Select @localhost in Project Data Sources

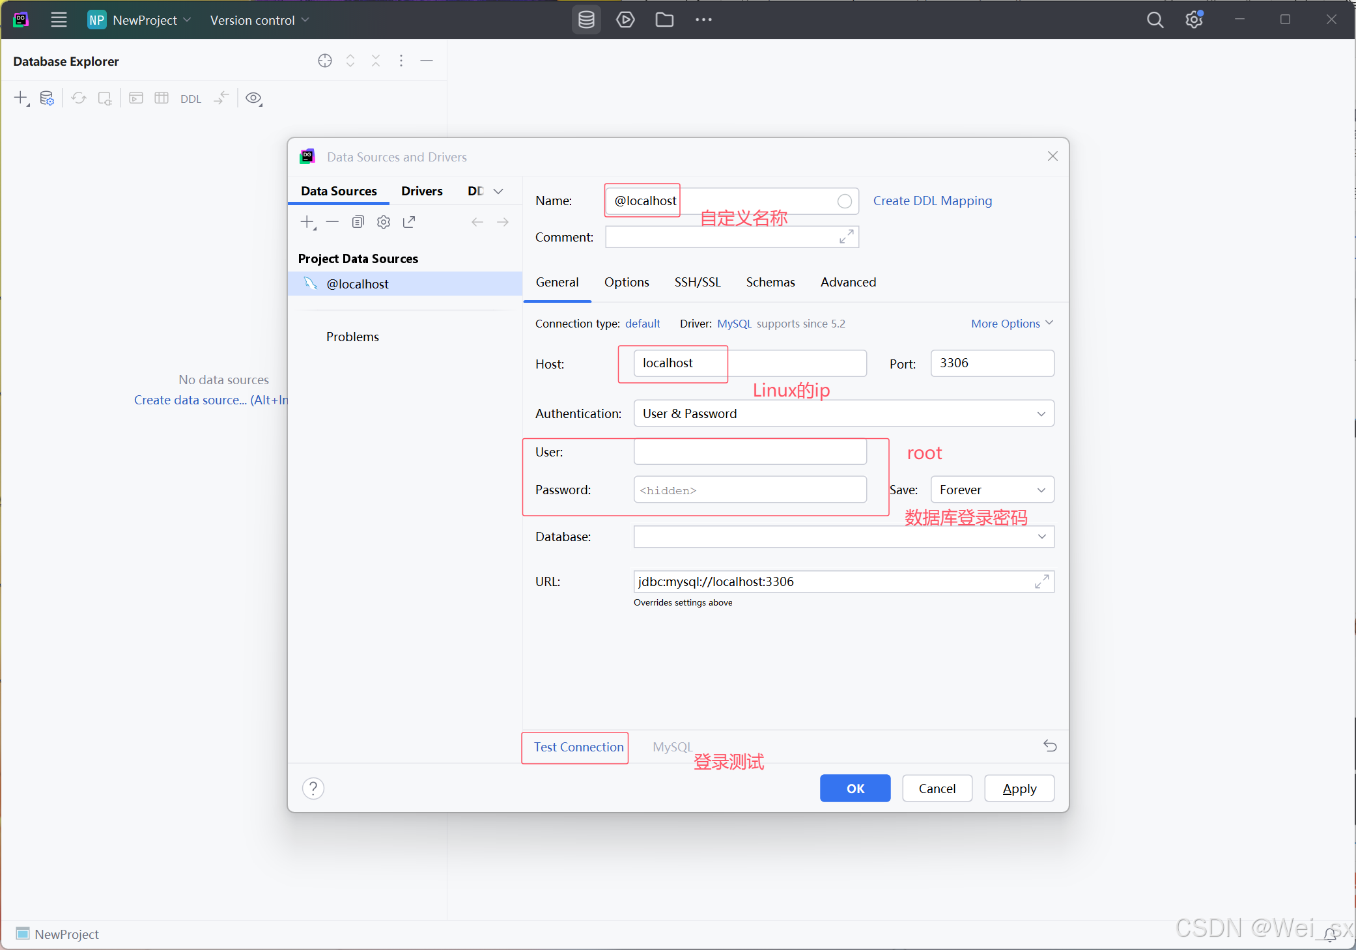(x=357, y=284)
